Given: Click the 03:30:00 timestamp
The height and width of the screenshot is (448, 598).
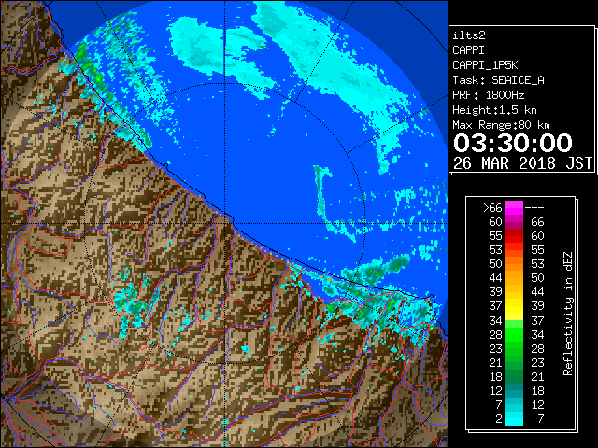Looking at the screenshot, I should click(x=513, y=143).
